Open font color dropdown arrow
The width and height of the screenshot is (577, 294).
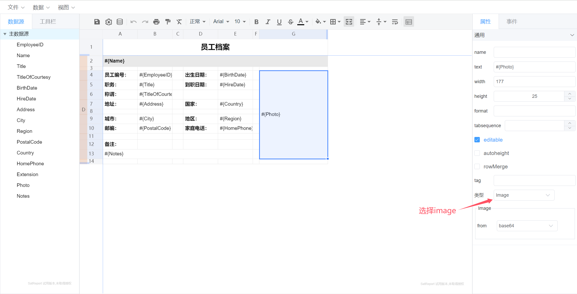pos(307,22)
